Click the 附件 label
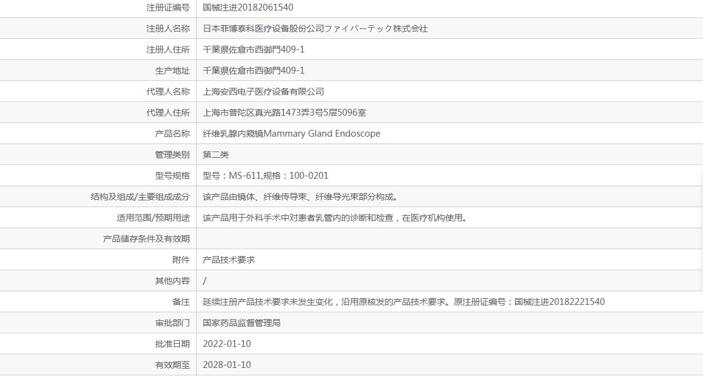703x376 pixels. pyautogui.click(x=181, y=260)
